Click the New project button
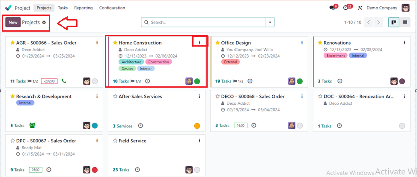The height and width of the screenshot is (177, 417). (13, 22)
